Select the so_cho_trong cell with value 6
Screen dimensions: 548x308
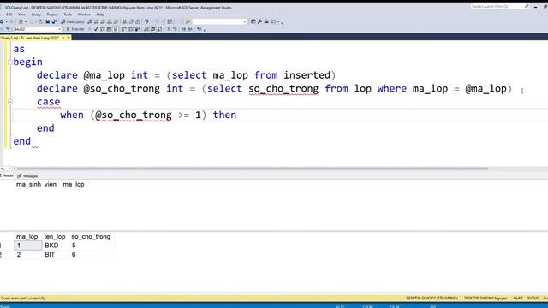click(x=92, y=255)
